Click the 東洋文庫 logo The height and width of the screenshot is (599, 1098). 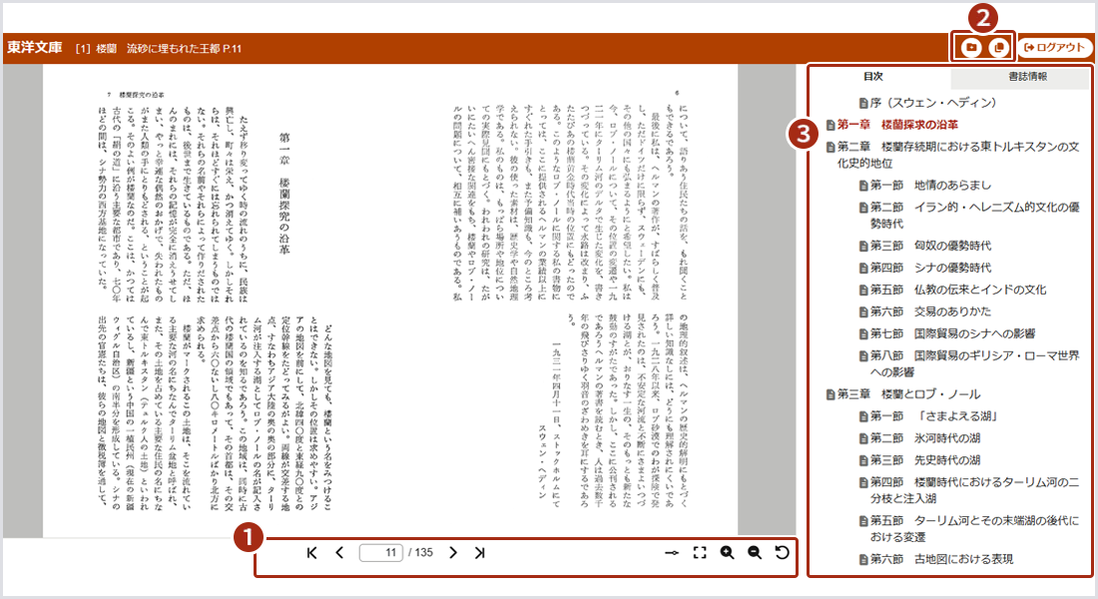click(x=34, y=48)
